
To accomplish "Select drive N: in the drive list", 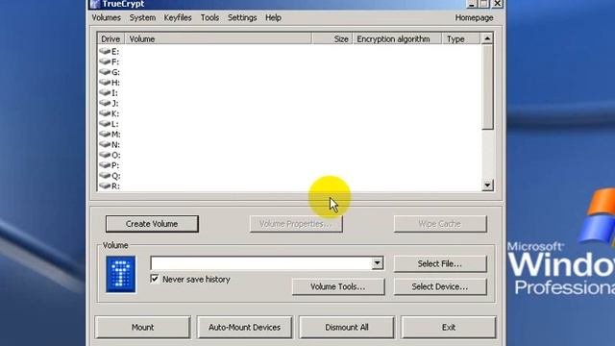I will click(110, 145).
